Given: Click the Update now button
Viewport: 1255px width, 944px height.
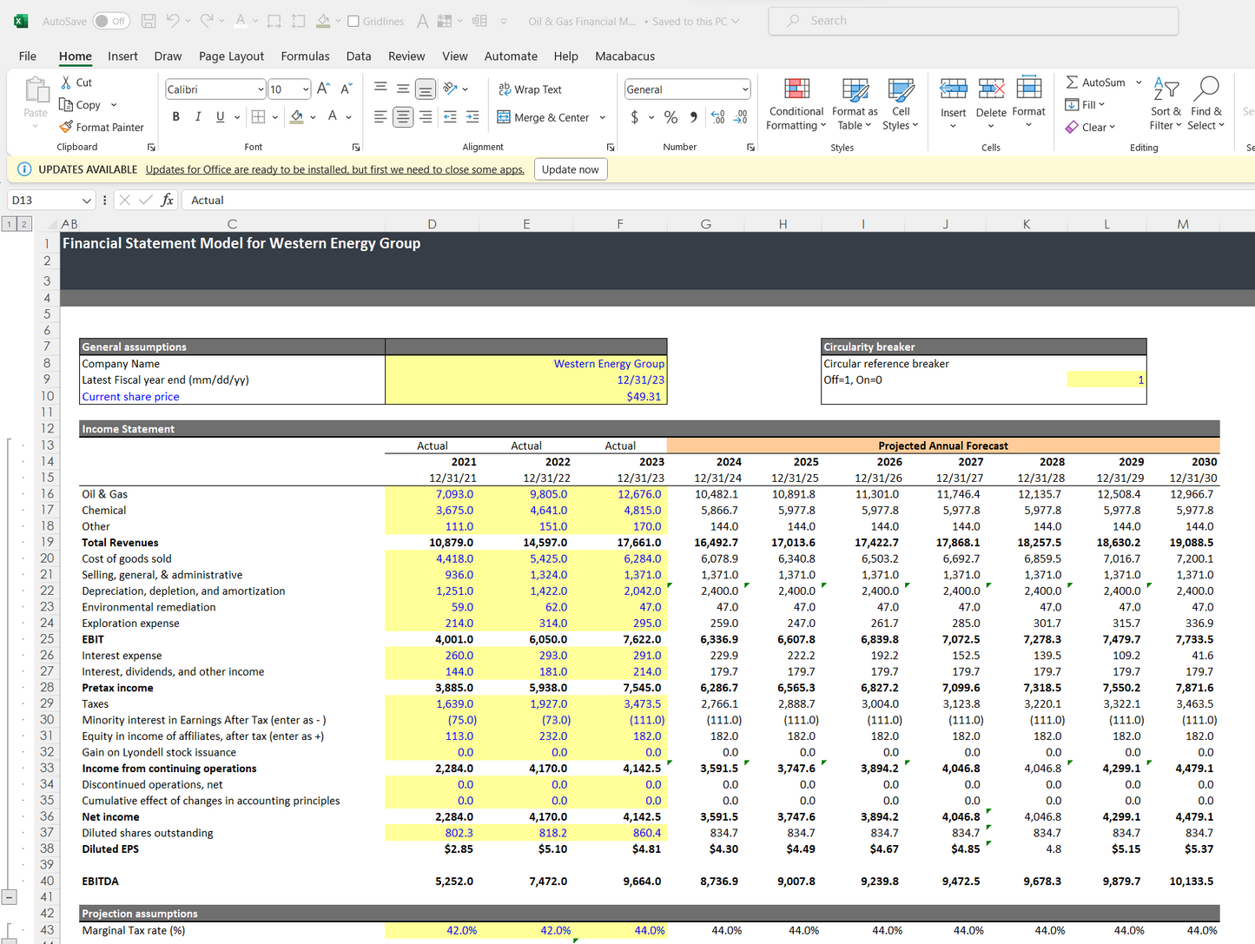Looking at the screenshot, I should click(570, 169).
